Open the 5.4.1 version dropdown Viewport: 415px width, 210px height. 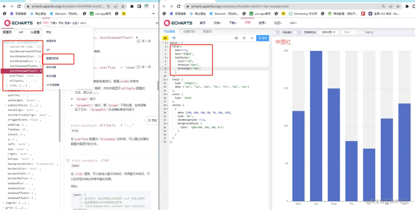click(349, 32)
